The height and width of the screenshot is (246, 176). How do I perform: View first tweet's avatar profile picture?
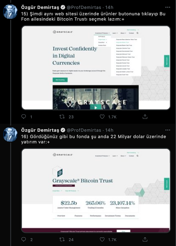(x=10, y=12)
